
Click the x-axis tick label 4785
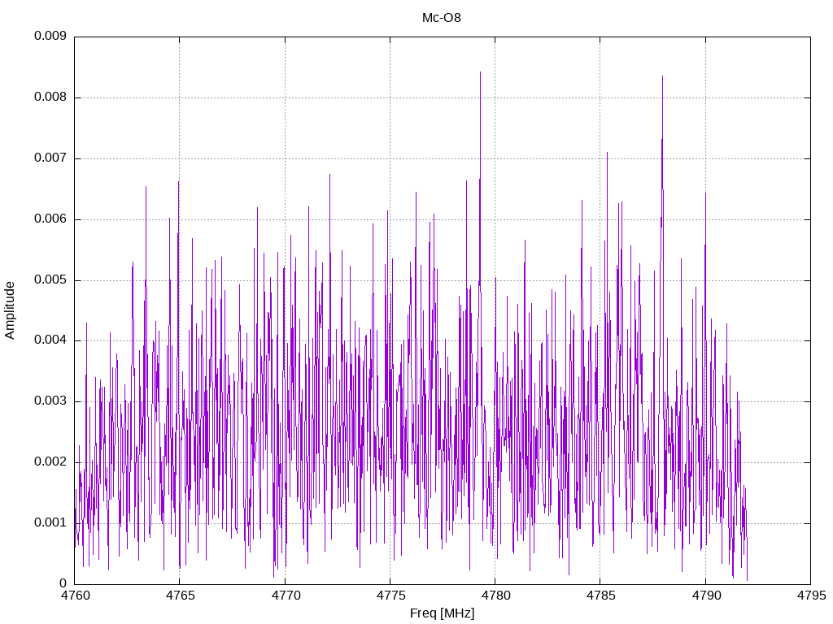pos(601,596)
